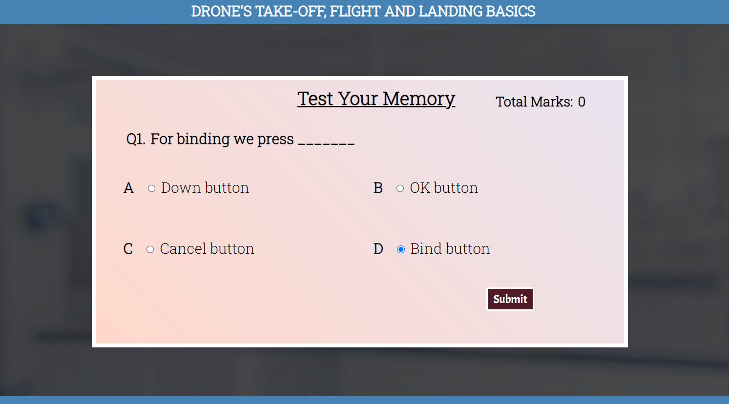The image size is (729, 404).
Task: Click the Drone's Take-Off page title
Action: [x=363, y=11]
